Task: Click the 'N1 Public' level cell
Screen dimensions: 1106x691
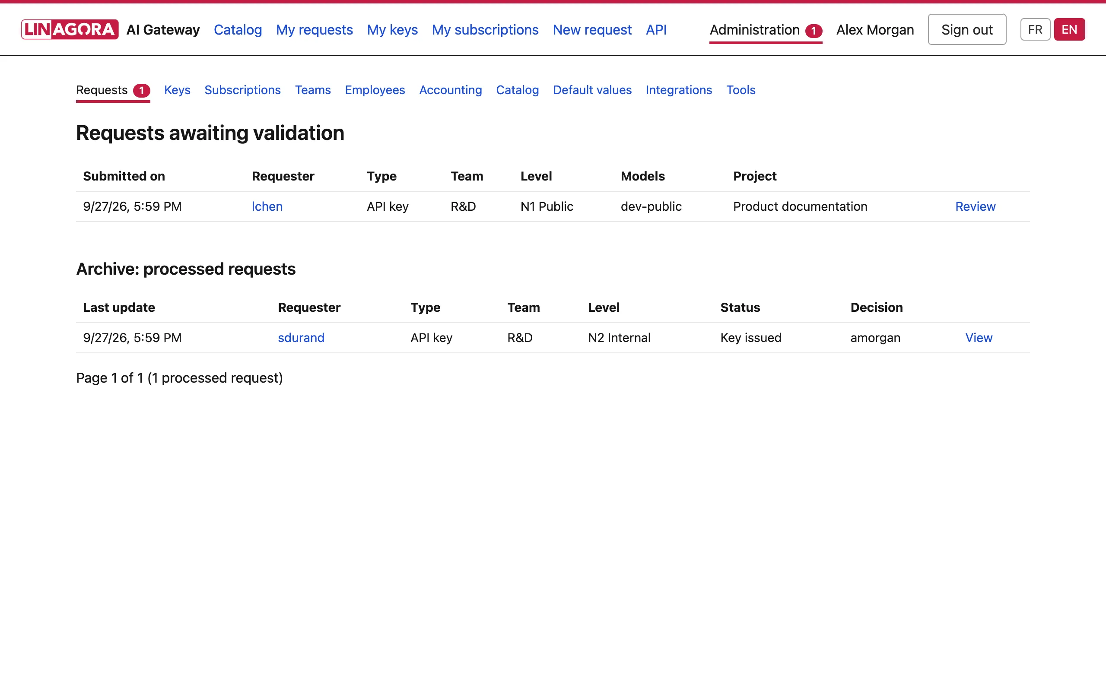Action: pyautogui.click(x=547, y=206)
